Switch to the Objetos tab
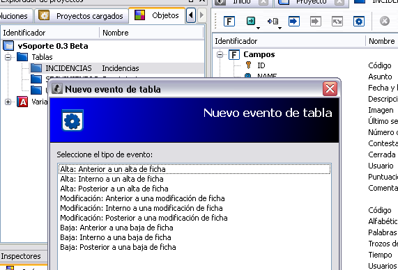The height and width of the screenshot is (270, 398). (157, 15)
